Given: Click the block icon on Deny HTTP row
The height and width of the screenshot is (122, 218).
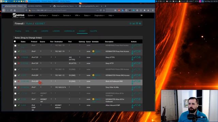Looking at the screenshot, I should (x=19, y=63).
